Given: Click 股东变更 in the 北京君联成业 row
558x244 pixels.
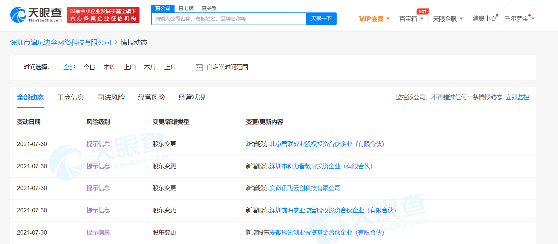Looking at the screenshot, I should pyautogui.click(x=164, y=144).
